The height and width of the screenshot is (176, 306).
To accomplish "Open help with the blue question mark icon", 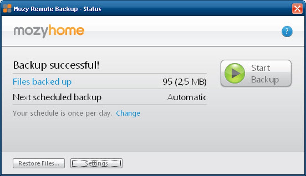I will 287,32.
